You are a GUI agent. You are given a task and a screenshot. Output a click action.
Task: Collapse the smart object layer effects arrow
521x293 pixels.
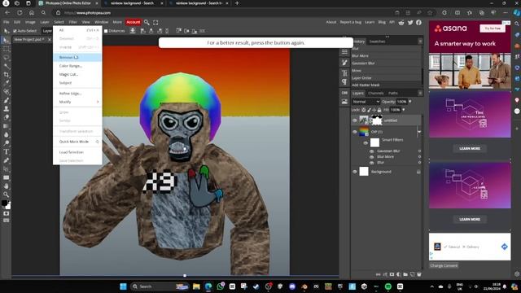419,132
